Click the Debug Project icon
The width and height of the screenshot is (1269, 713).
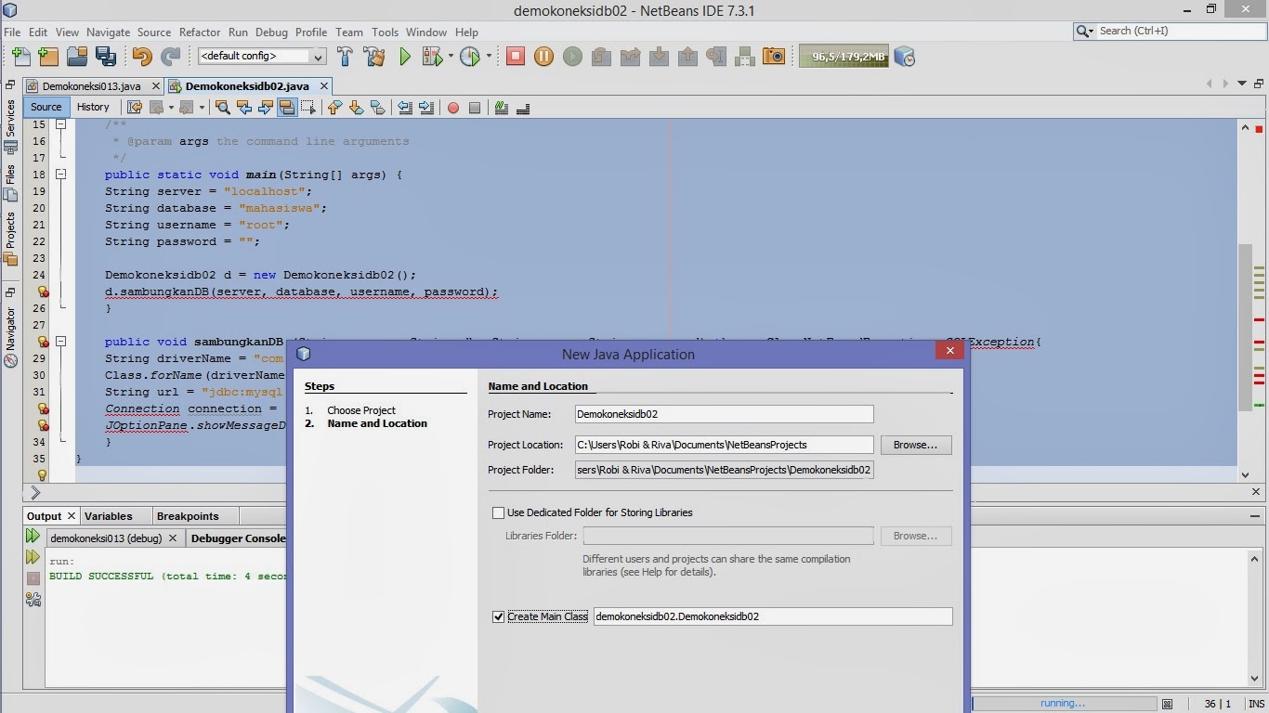click(x=432, y=56)
